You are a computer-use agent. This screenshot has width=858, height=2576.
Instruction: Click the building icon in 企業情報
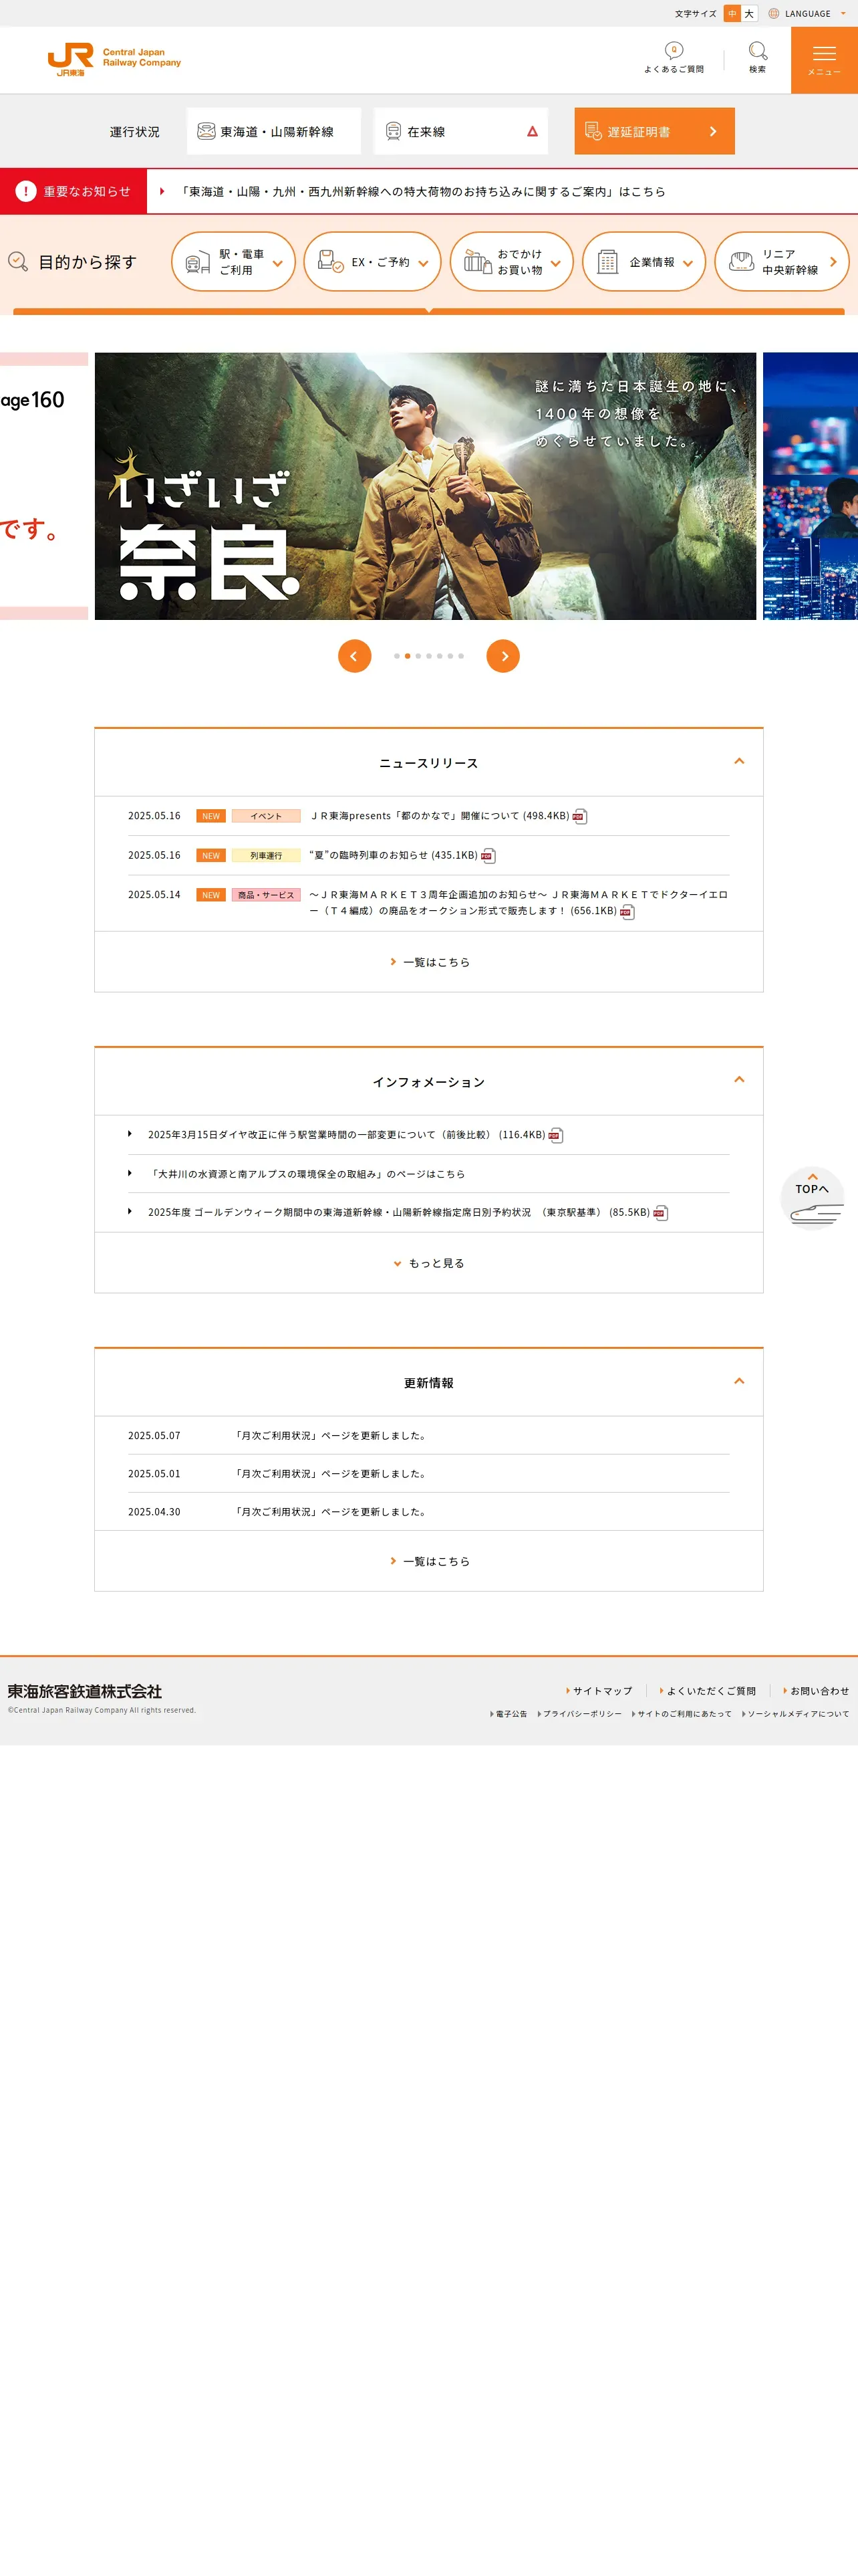[x=607, y=262]
